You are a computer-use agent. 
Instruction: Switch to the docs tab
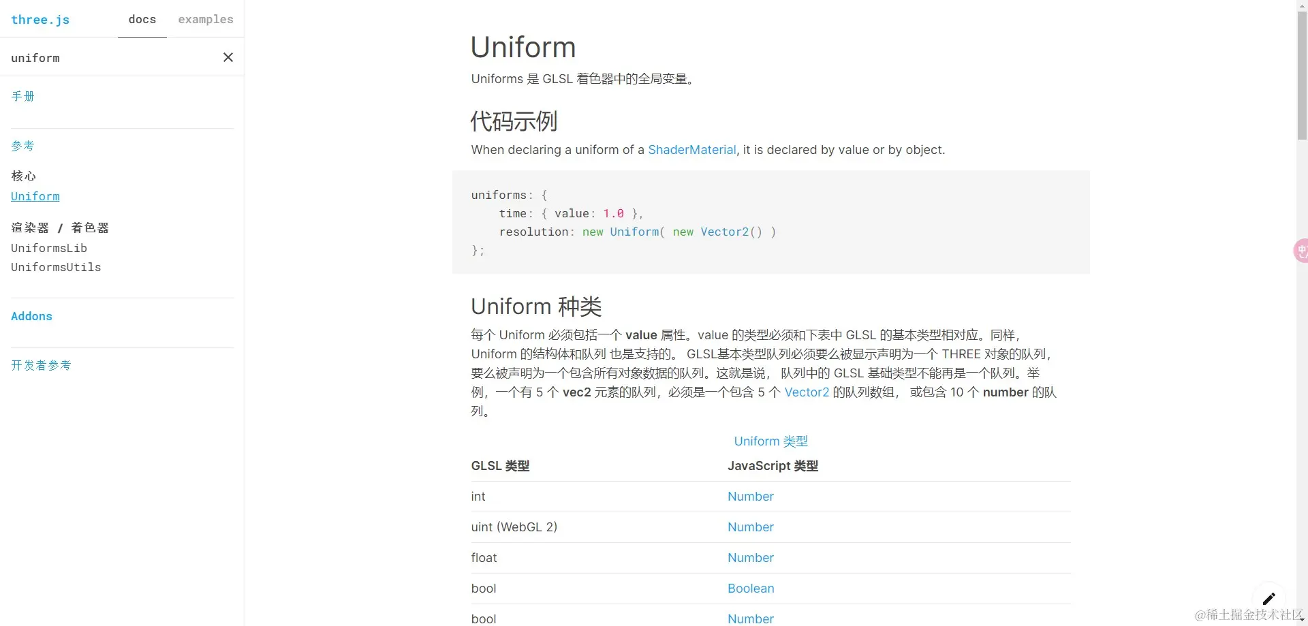click(x=142, y=19)
